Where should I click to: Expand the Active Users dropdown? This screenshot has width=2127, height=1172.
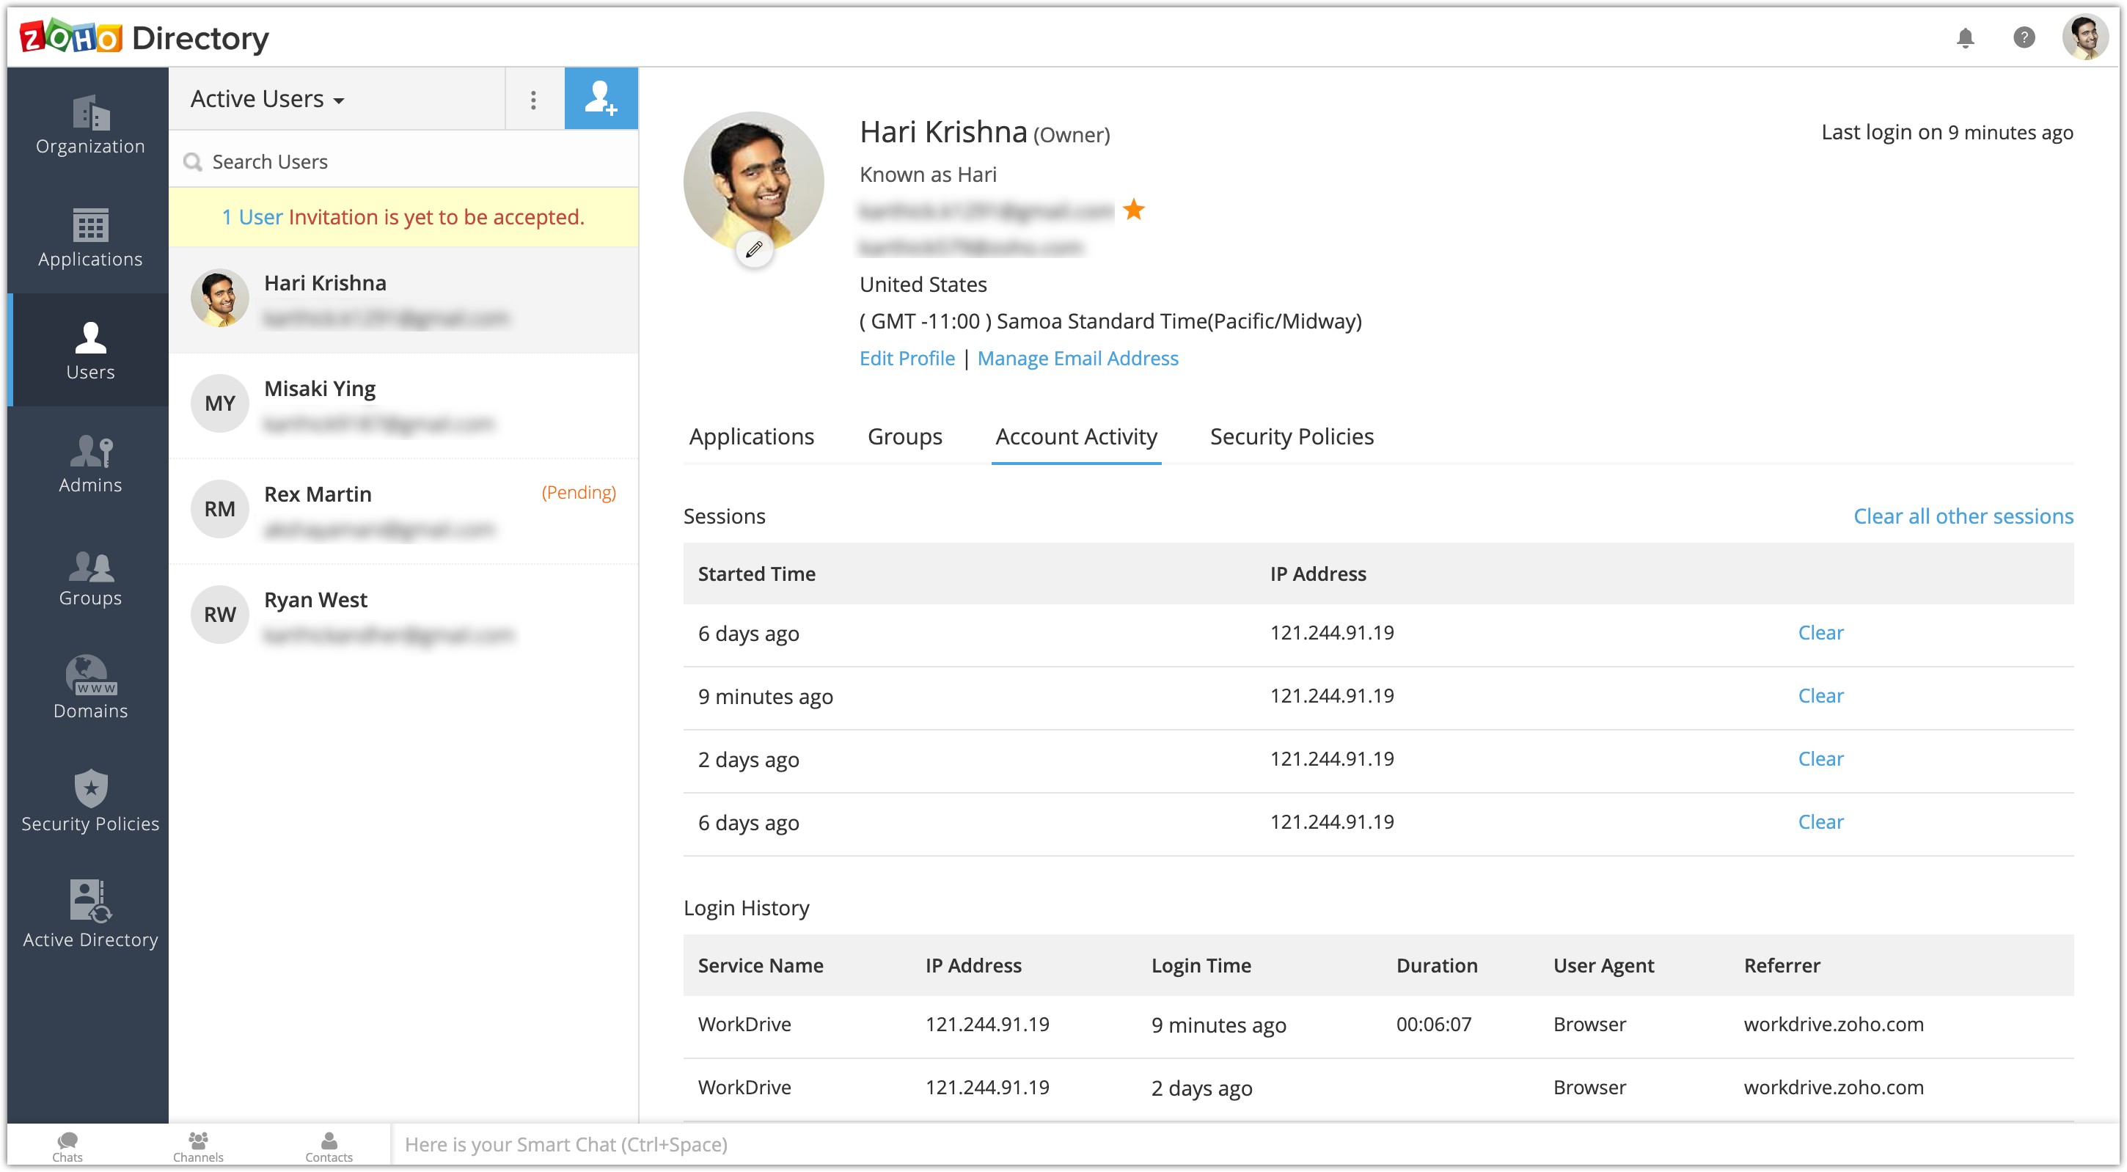coord(267,99)
